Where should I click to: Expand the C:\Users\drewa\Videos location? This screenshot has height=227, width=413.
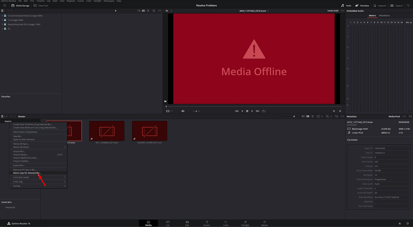tap(3, 15)
